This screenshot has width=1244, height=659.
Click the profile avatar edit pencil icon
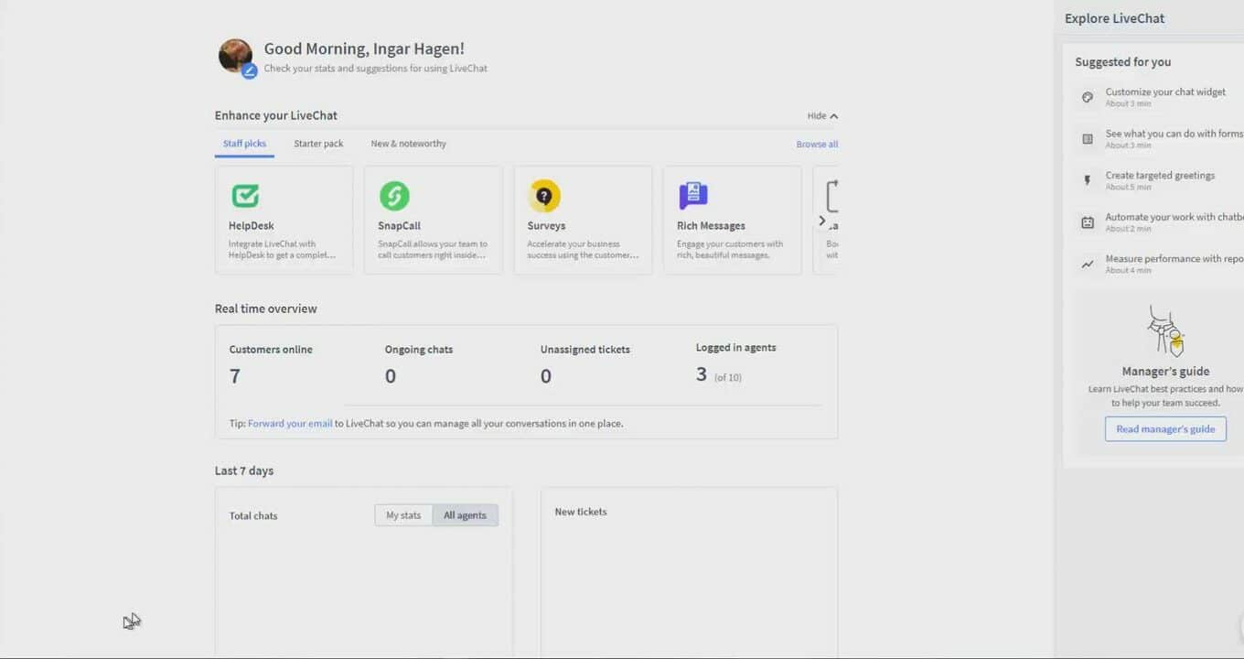click(249, 71)
